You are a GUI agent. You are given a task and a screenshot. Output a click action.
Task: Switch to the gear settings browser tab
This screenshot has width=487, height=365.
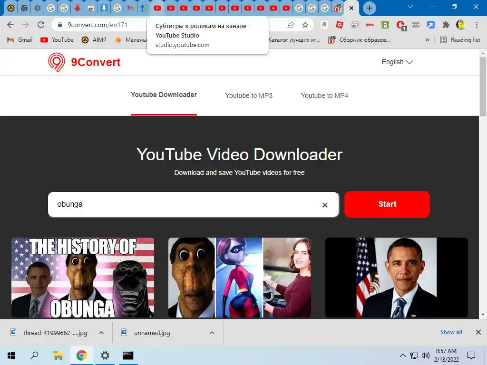(38, 8)
